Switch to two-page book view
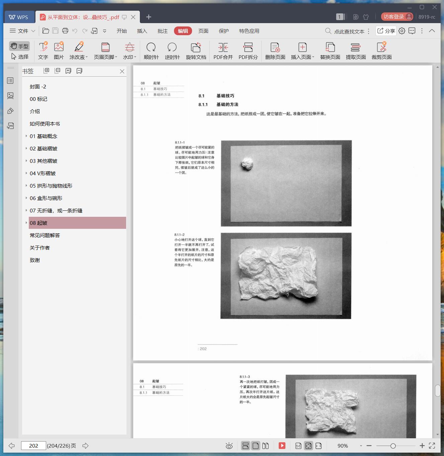The height and width of the screenshot is (456, 444). click(266, 446)
